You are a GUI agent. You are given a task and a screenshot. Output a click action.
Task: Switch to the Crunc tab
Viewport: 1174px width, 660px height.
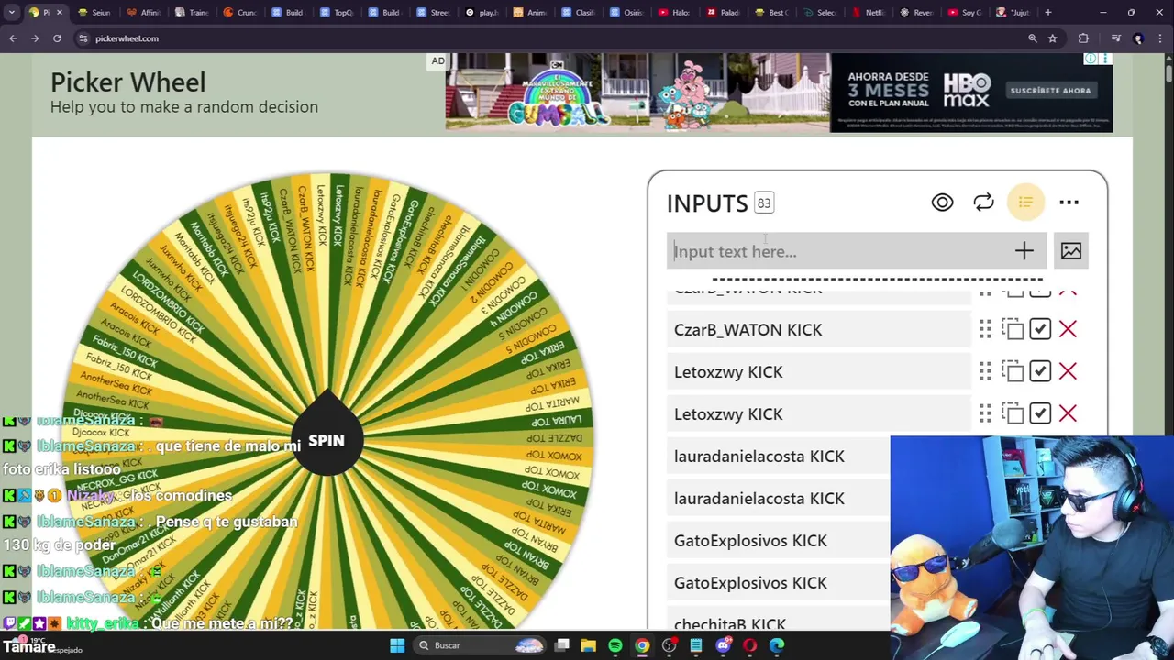[x=242, y=13]
